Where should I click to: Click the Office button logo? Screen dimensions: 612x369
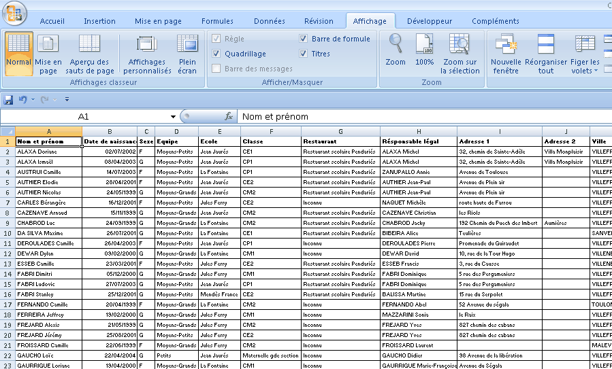click(x=14, y=12)
